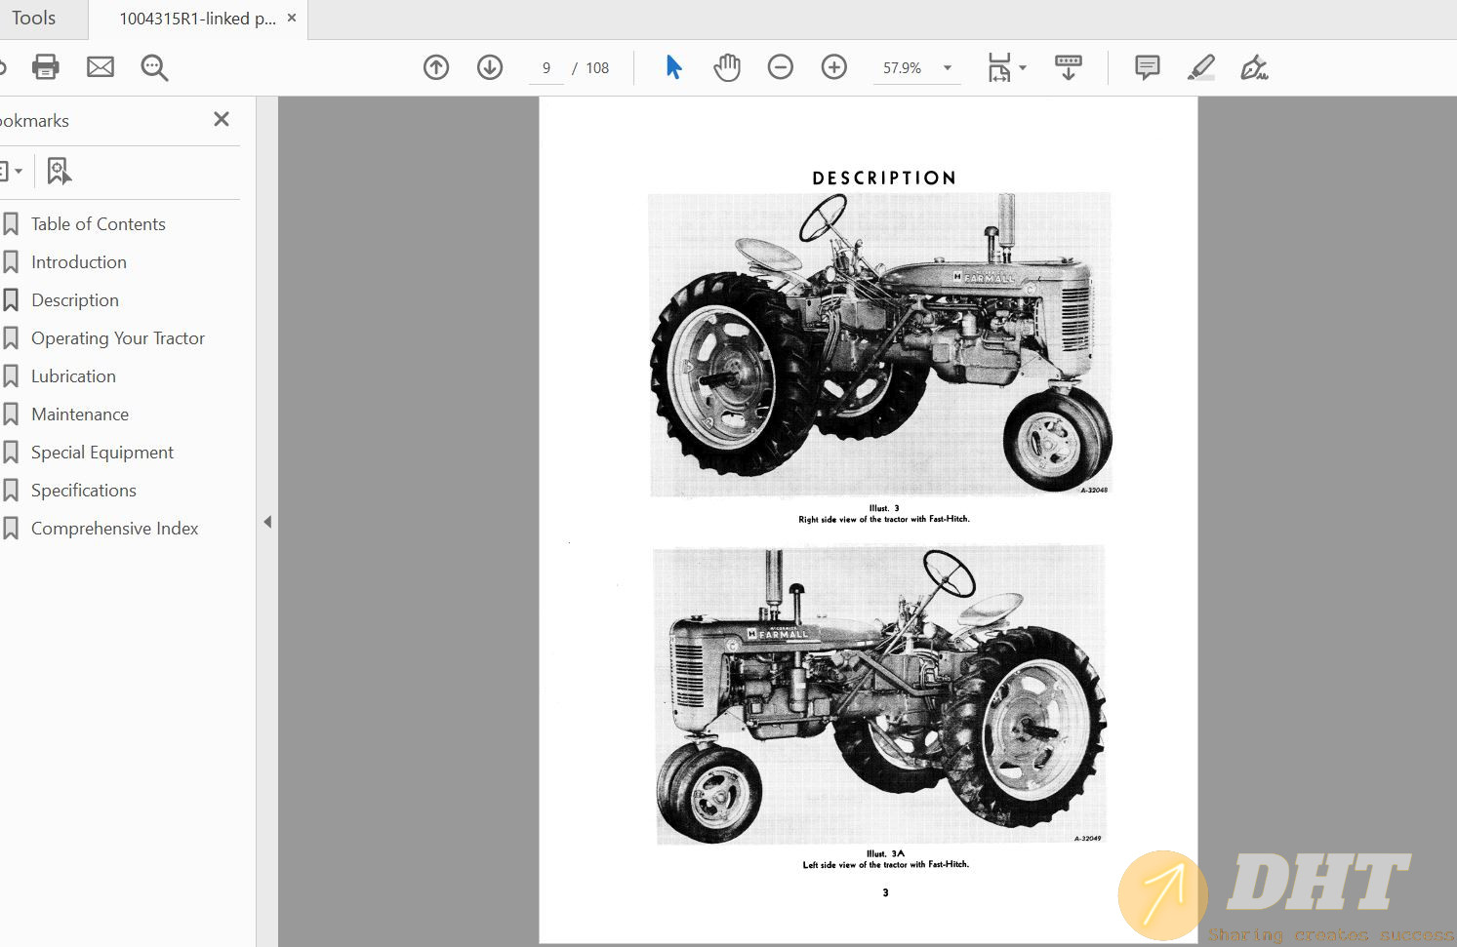Screen dimensions: 1457x947
Task: Click the Description bookmark ribbon icon
Action: (11, 300)
